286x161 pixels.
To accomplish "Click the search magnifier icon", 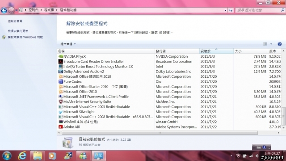I will (282, 10).
